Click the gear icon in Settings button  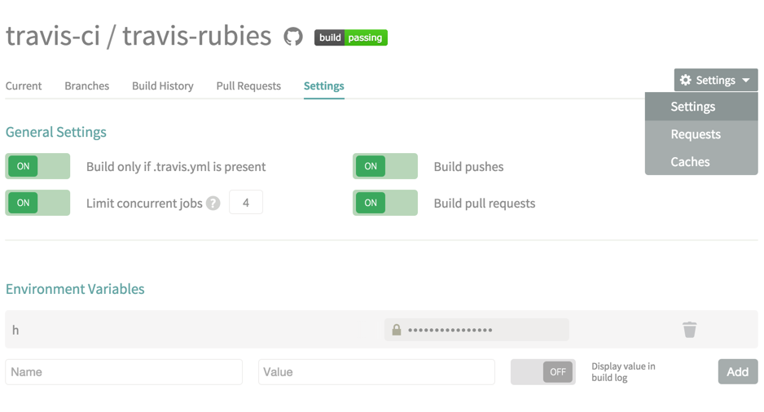tap(686, 80)
